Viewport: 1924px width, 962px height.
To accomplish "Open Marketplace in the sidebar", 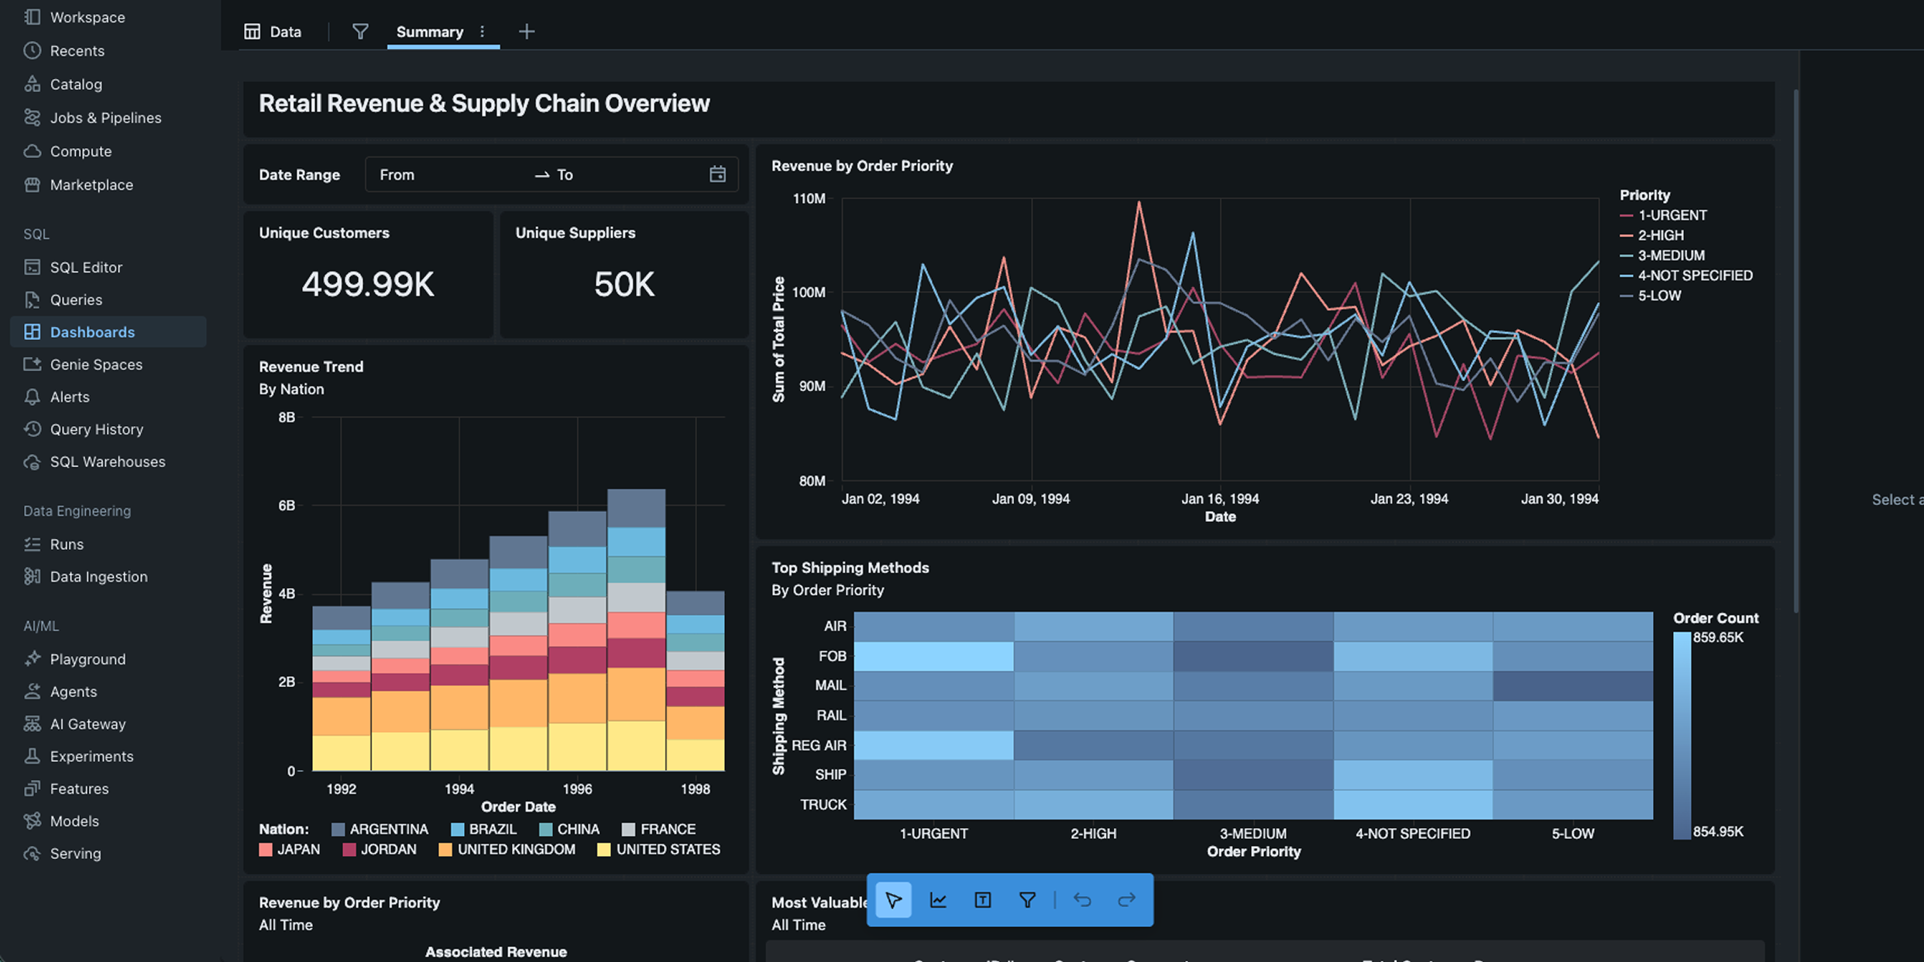I will 78,185.
